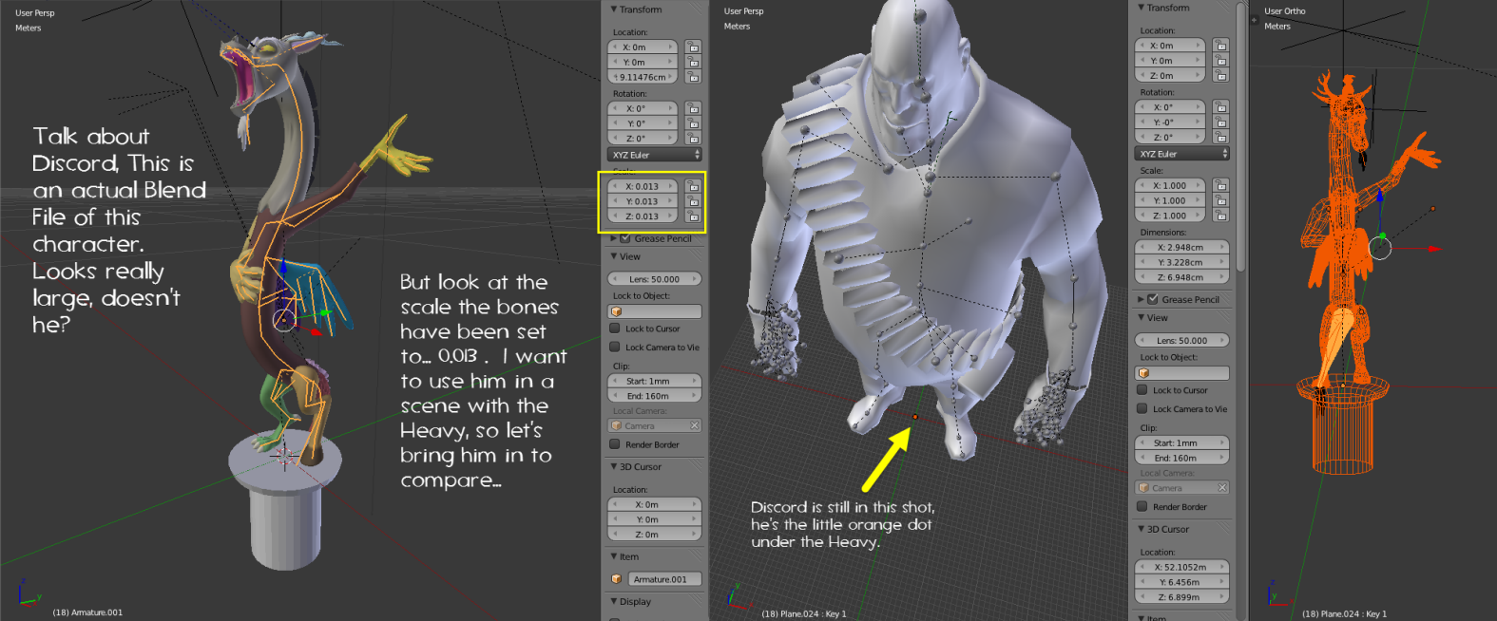1497x621 pixels.
Task: Click the "User Ortho" viewport label
Action: (x=1285, y=11)
